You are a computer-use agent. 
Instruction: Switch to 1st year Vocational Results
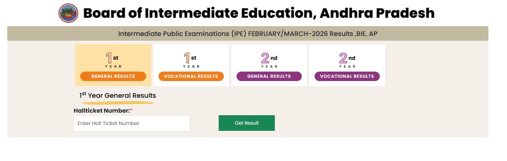(x=191, y=76)
